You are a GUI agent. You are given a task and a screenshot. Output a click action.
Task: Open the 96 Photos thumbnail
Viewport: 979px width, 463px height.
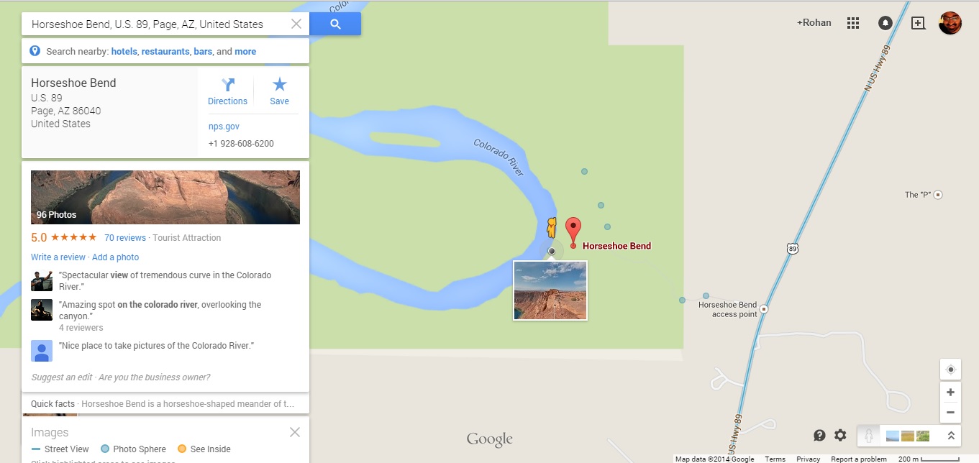coord(165,197)
